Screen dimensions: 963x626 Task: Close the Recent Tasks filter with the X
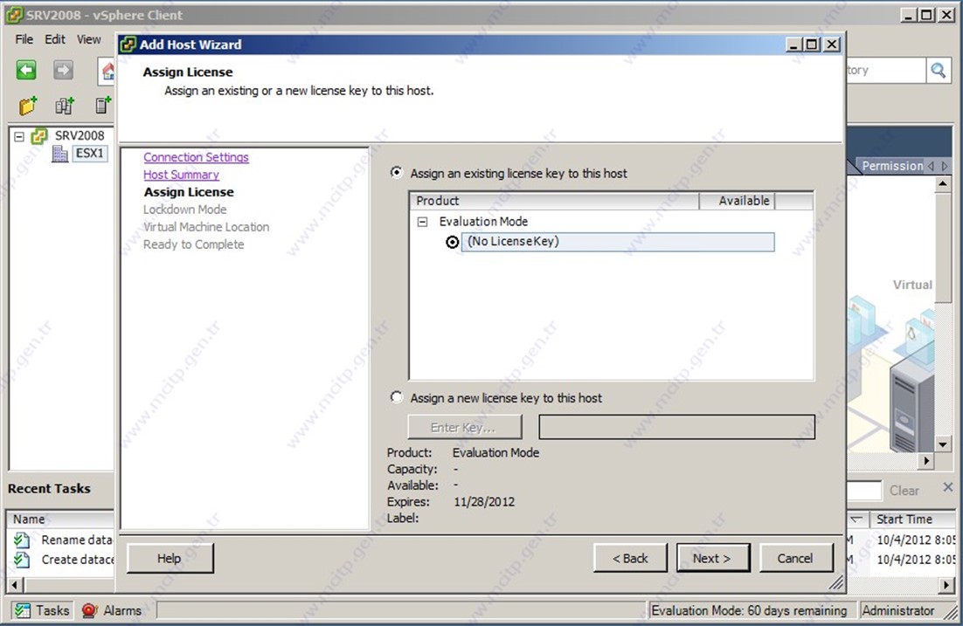tap(947, 487)
